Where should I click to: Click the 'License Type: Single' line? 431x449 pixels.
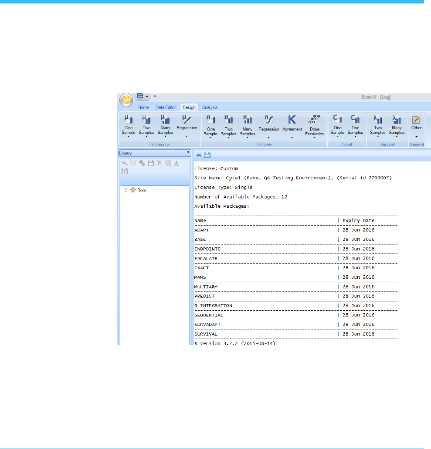click(224, 187)
